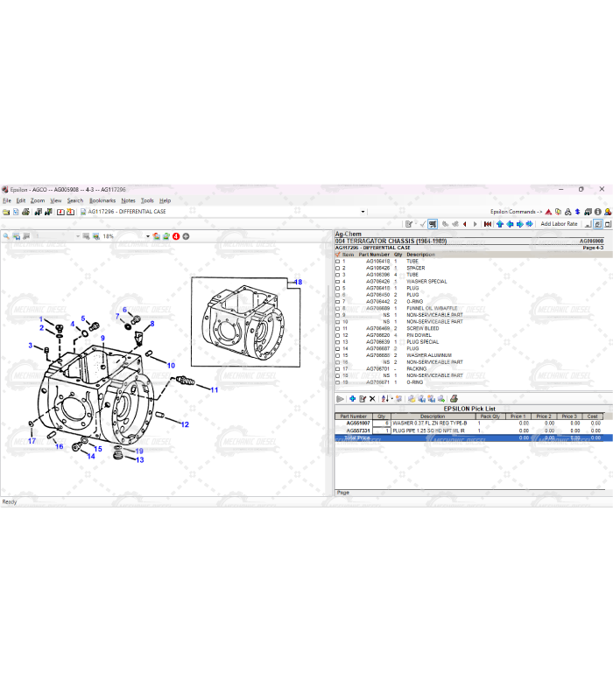613x700 pixels.
Task: Click the Qty field for AG551007
Action: (x=382, y=423)
